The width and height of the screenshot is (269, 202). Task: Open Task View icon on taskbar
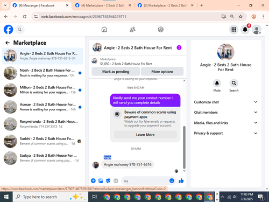95,197
